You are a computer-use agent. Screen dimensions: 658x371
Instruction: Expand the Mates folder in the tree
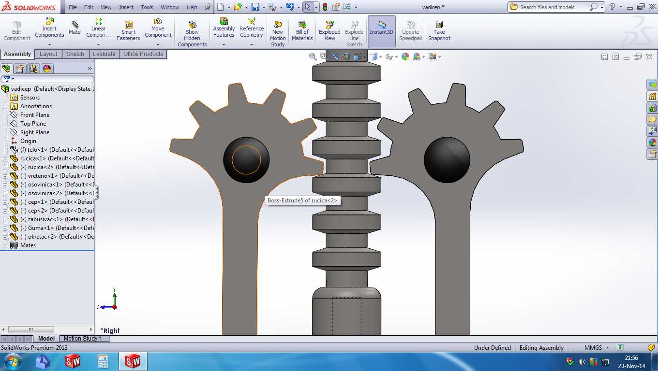[5, 245]
